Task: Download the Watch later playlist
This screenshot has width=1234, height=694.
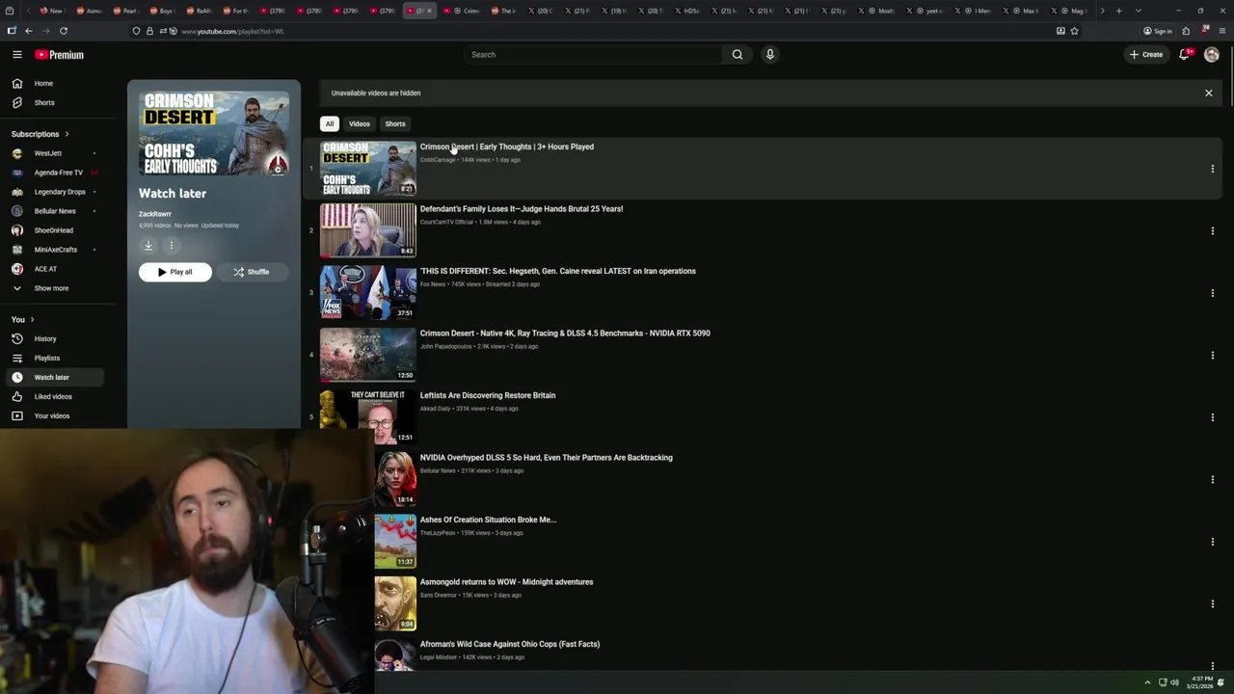Action: pyautogui.click(x=148, y=246)
